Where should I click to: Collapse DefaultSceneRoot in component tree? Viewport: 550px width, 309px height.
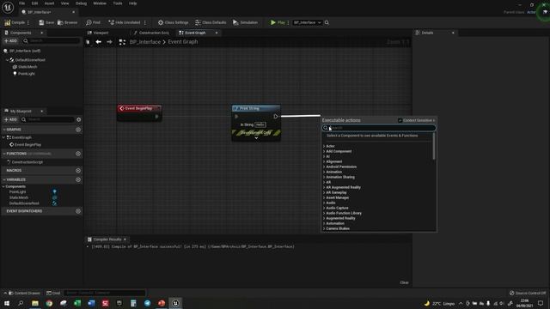[7, 60]
